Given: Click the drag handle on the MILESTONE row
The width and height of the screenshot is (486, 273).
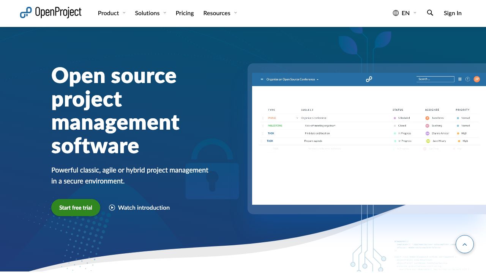Looking at the screenshot, I should pos(262,126).
